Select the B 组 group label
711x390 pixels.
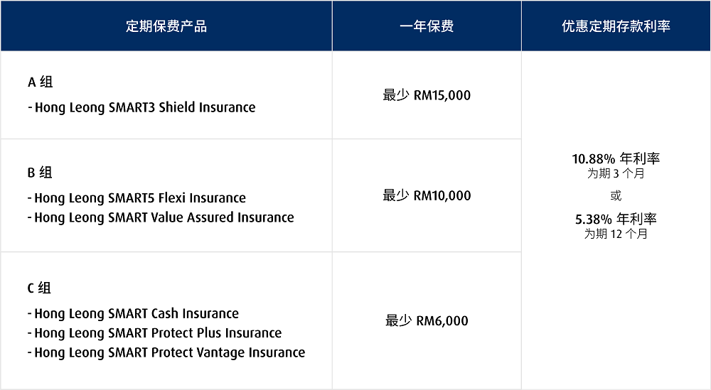pyautogui.click(x=40, y=173)
